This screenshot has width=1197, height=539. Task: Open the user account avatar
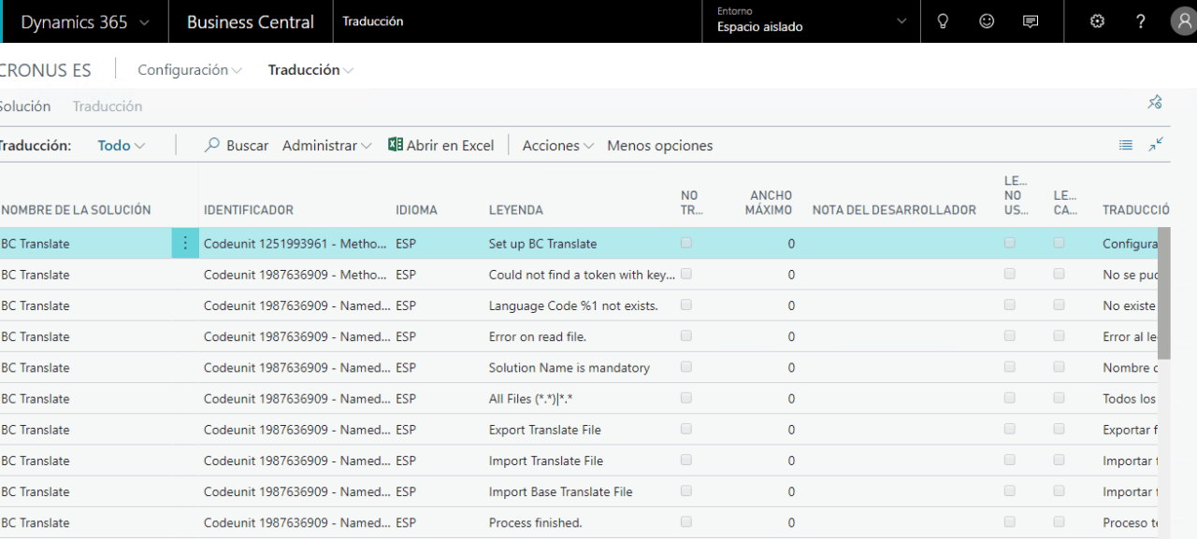pos(1184,21)
